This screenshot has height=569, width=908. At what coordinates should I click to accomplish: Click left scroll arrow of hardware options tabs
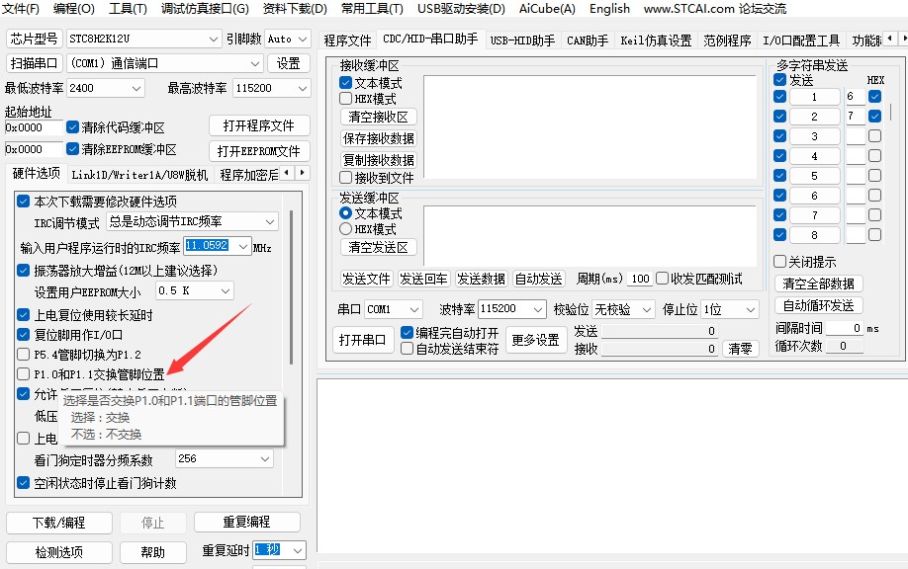[x=287, y=173]
